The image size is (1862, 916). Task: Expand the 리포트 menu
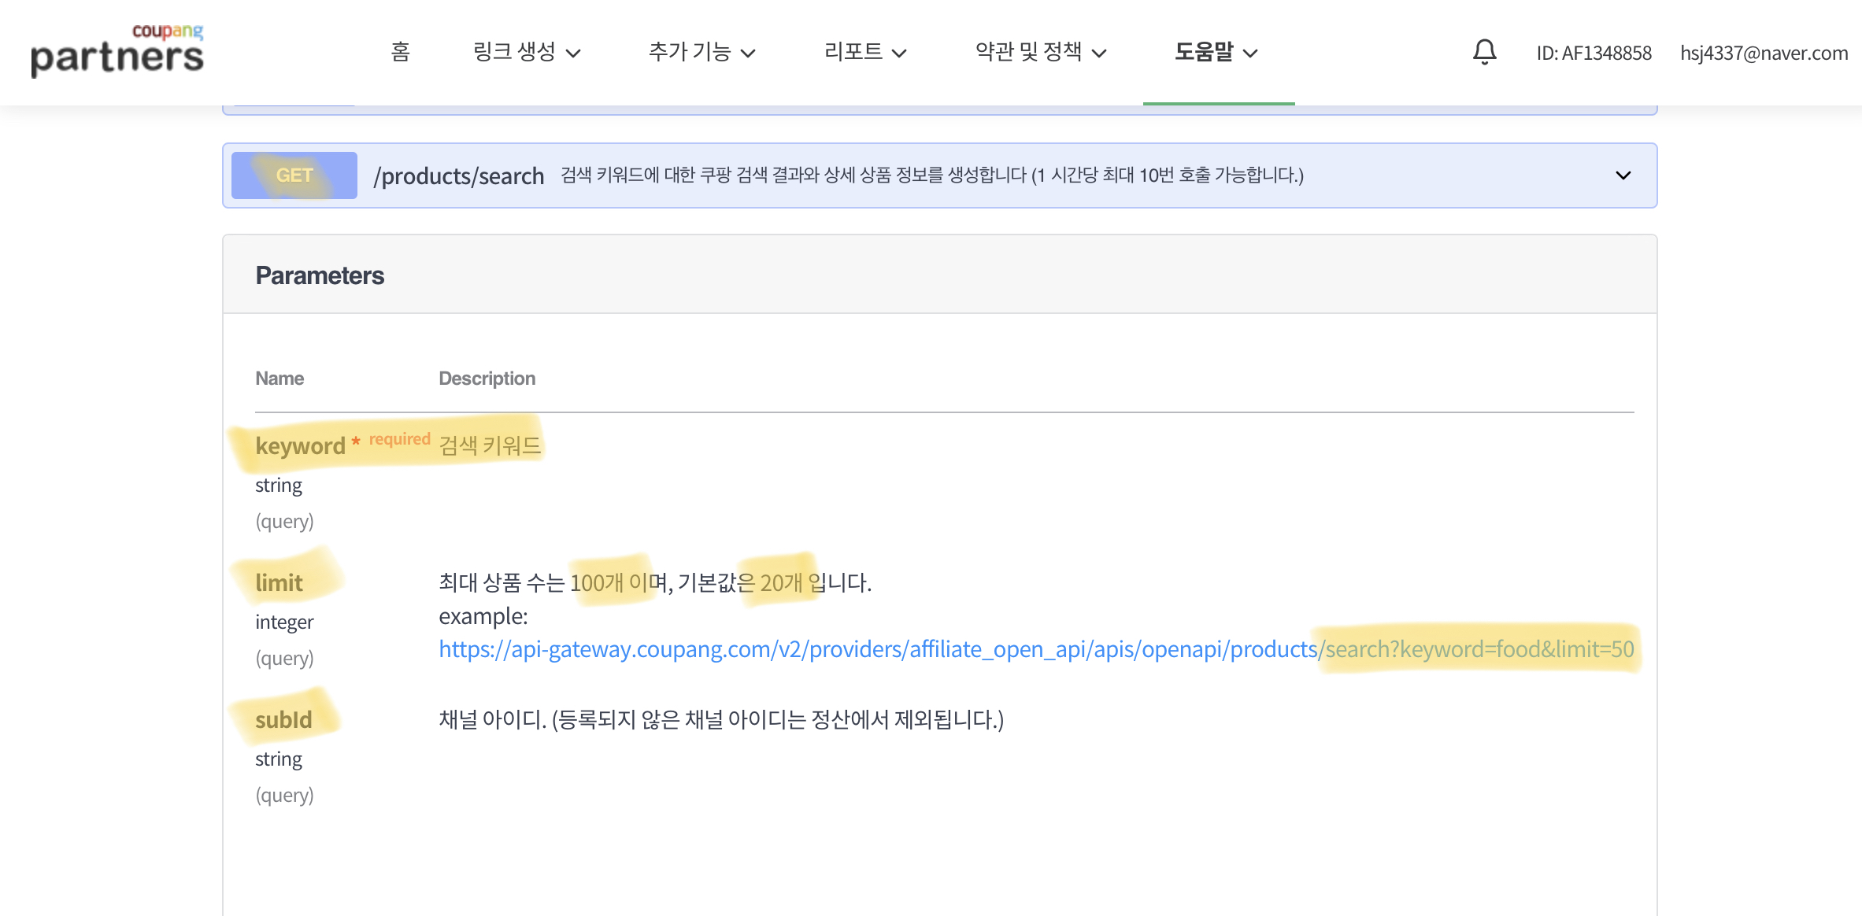[x=864, y=52]
